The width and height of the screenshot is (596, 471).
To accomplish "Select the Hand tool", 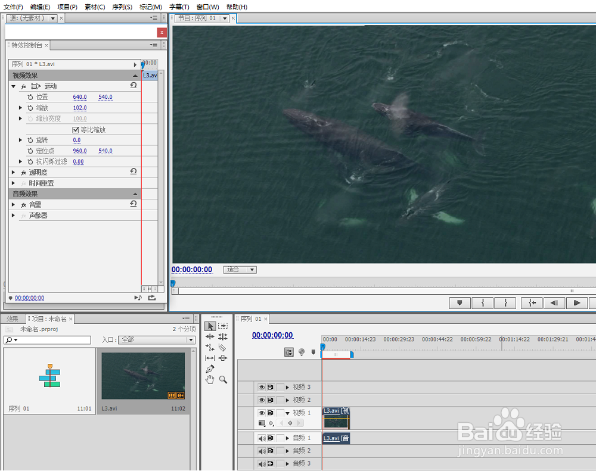I will point(210,379).
